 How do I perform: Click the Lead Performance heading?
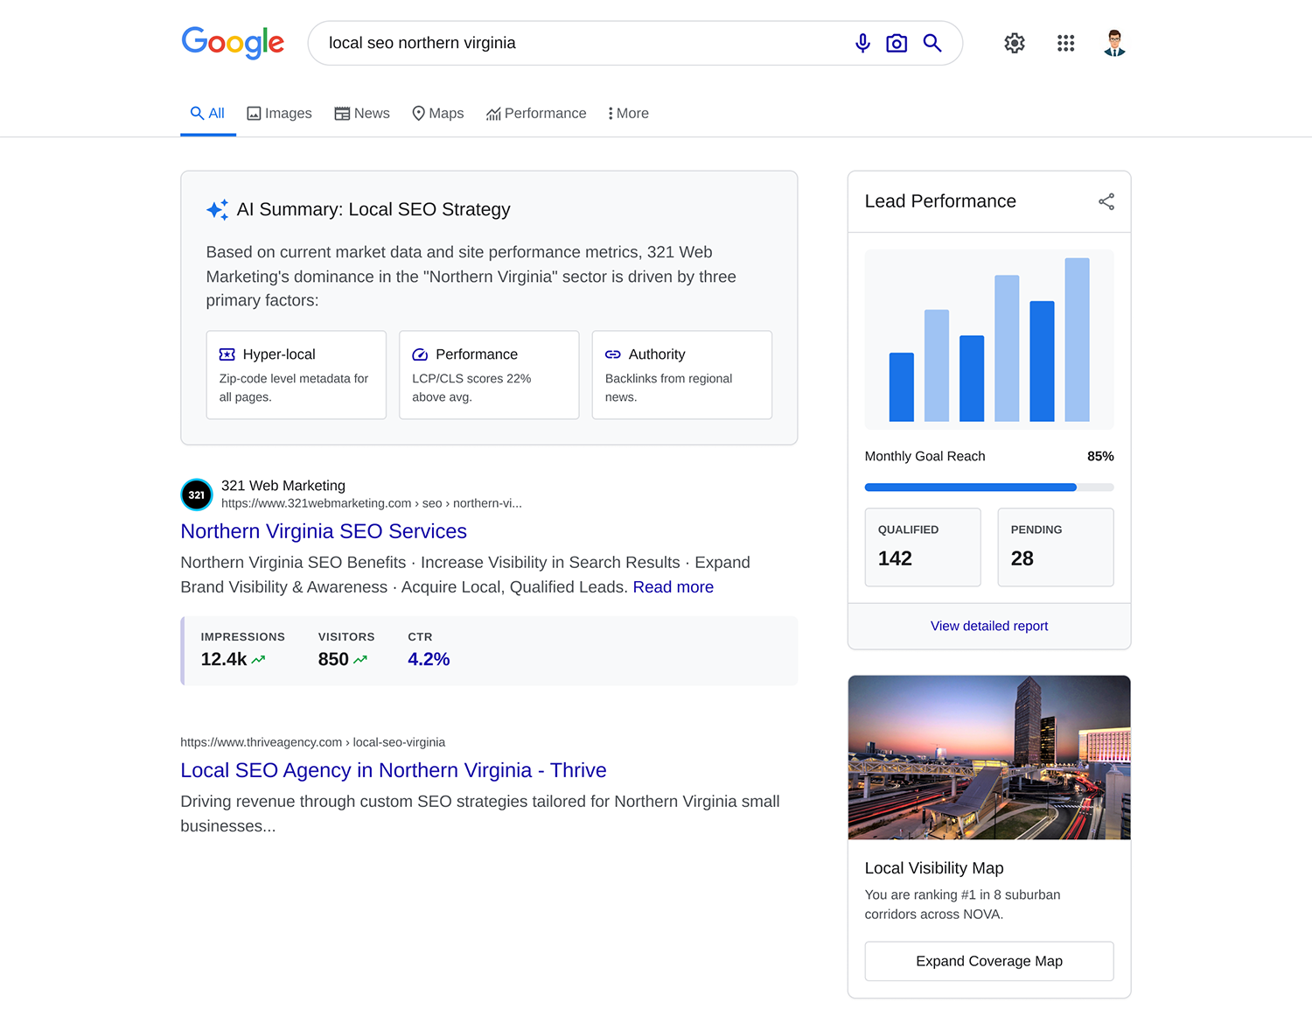[x=940, y=201]
